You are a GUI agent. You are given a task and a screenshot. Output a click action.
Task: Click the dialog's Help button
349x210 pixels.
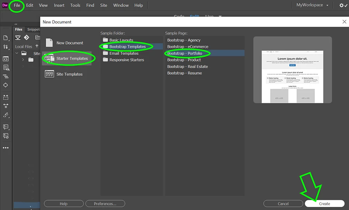(x=64, y=203)
